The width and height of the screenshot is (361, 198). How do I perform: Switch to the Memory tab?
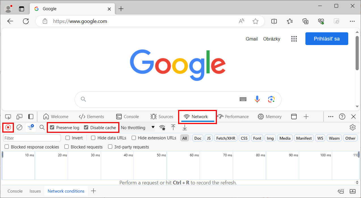click(270, 117)
